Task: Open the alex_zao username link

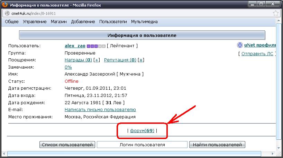Action: (x=75, y=46)
